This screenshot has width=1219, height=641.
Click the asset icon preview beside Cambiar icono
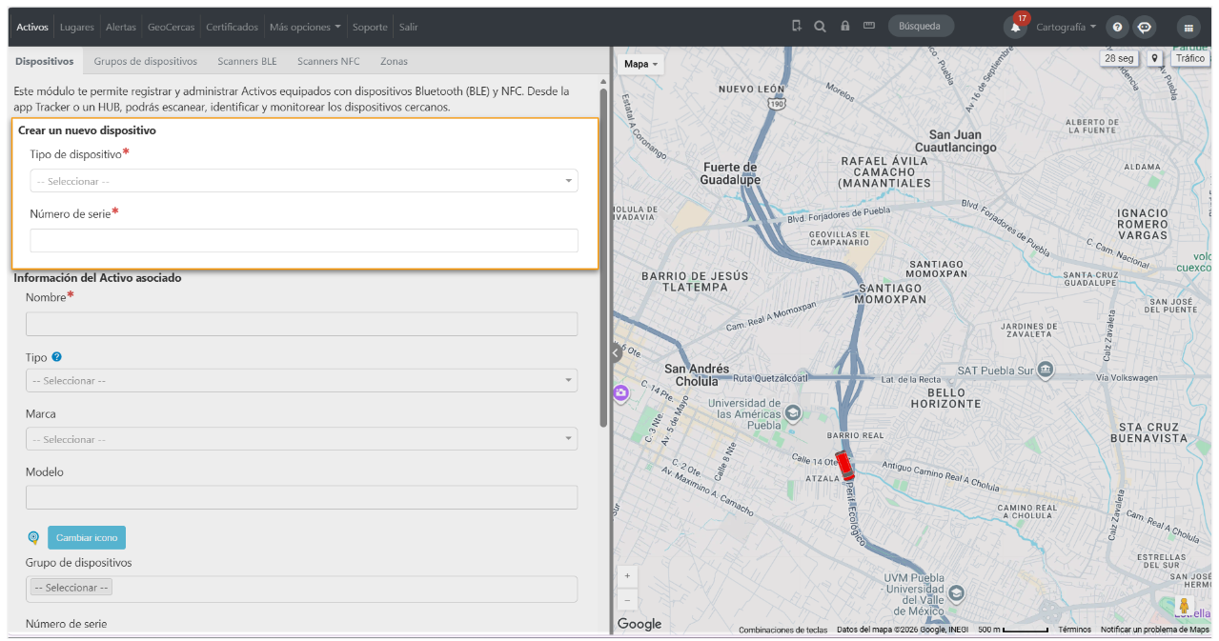pos(33,537)
